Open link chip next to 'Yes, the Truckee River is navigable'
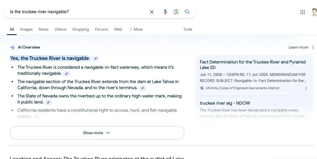Image resolution: width=317 pixels, height=159 pixels. [96, 59]
